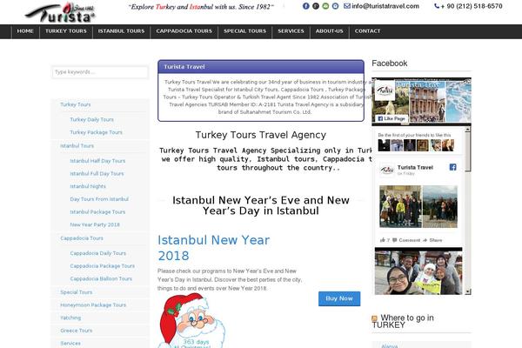Click the Facebook logo on Turista Travel post

click(x=452, y=167)
